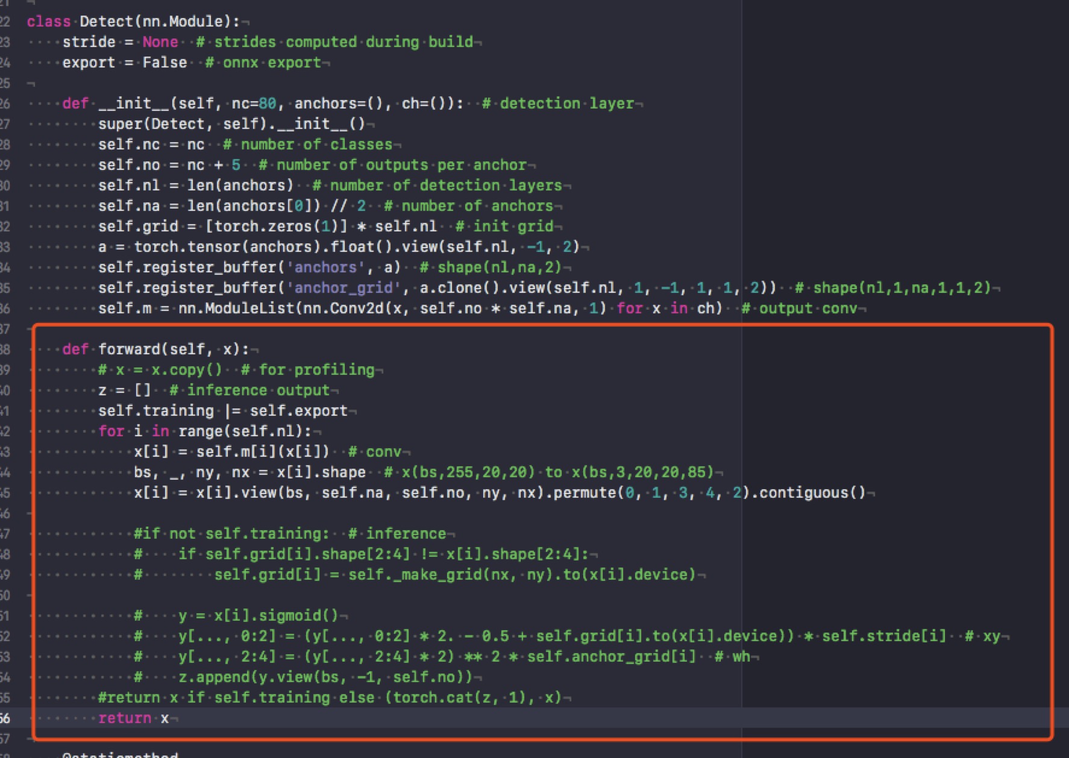
Task: Click commented 'x = x.copy()' line
Action: coord(237,370)
